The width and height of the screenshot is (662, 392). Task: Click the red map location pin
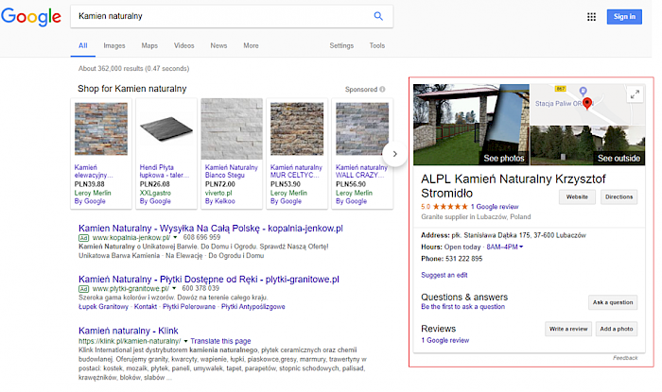[x=586, y=103]
